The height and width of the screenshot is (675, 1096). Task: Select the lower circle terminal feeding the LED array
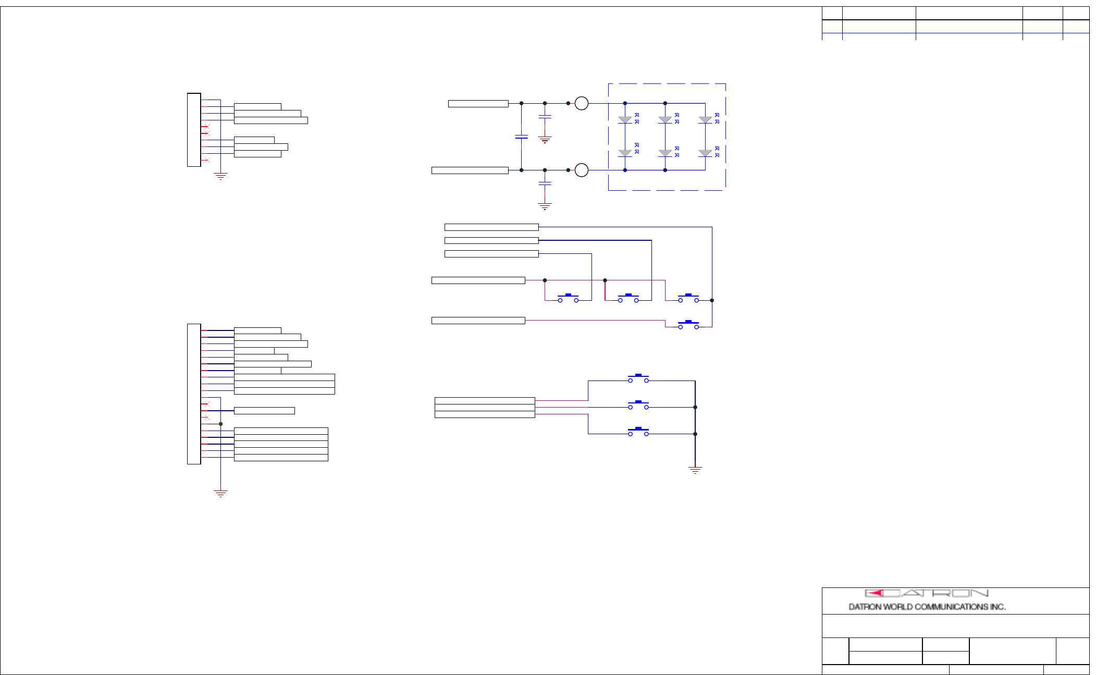[582, 170]
